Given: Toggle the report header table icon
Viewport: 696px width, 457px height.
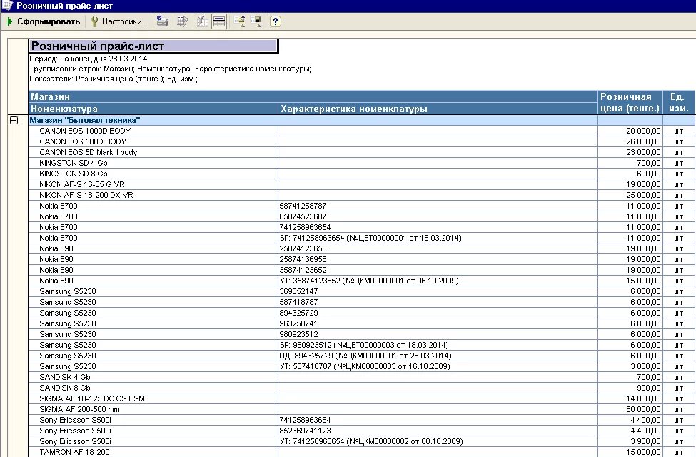Looking at the screenshot, I should coord(219,21).
